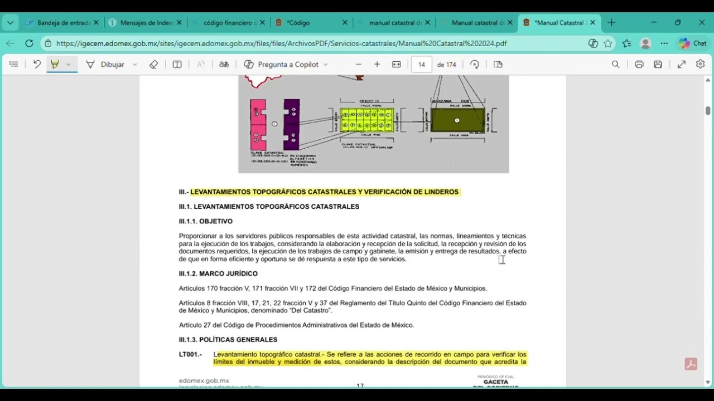This screenshot has width=714, height=401.
Task: Activate the Dibujar draw tool
Action: pyautogui.click(x=105, y=65)
